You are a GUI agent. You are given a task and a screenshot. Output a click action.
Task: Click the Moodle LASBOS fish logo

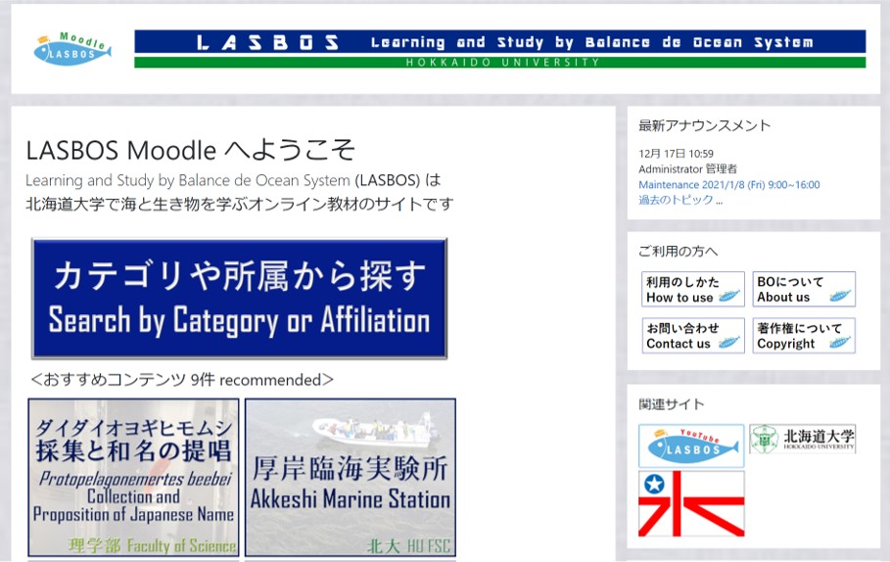coord(71,49)
